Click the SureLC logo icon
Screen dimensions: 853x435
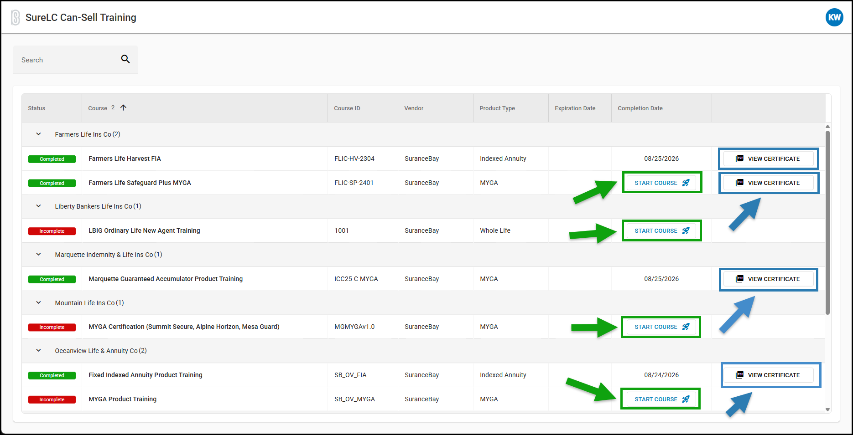16,18
